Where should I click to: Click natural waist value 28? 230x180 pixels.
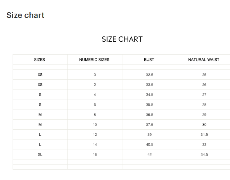(204, 105)
